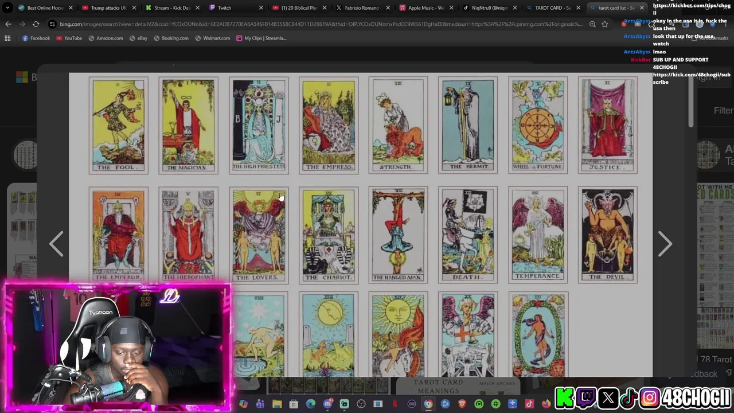The width and height of the screenshot is (734, 413).
Task: Click The Hanged Man tarot card
Action: tap(398, 235)
